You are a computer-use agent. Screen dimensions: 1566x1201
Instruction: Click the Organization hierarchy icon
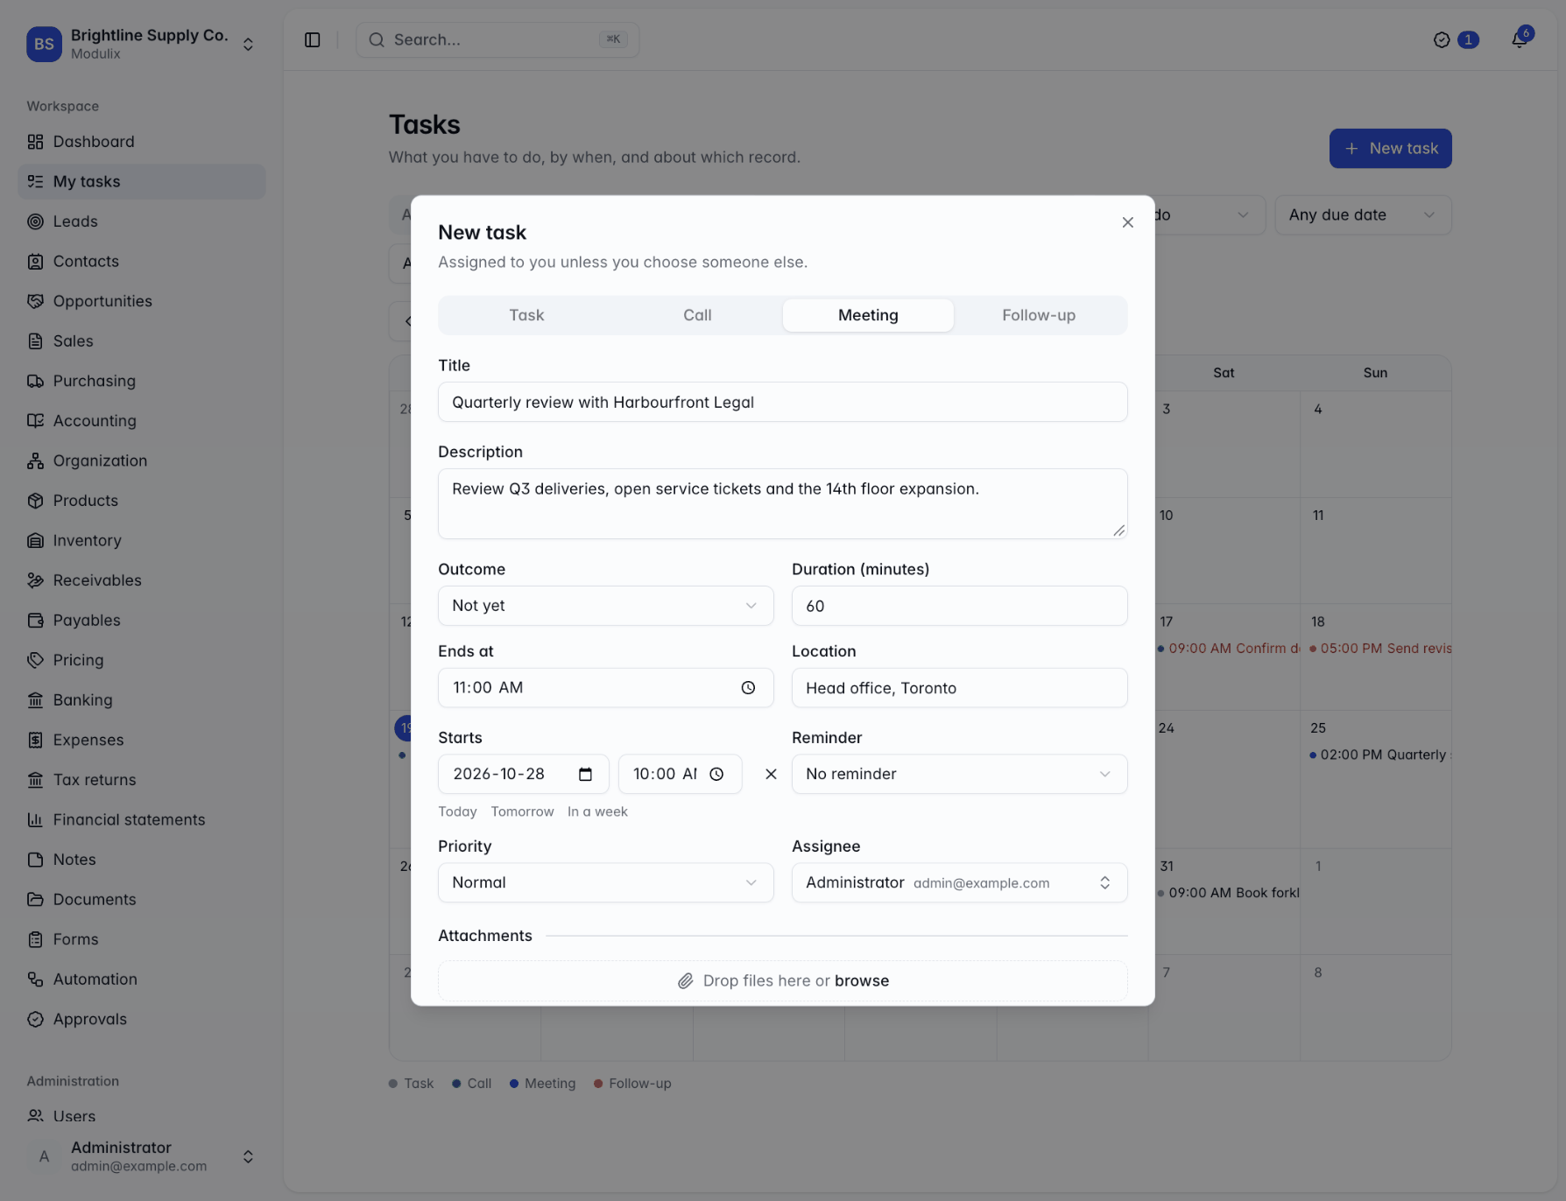click(35, 460)
